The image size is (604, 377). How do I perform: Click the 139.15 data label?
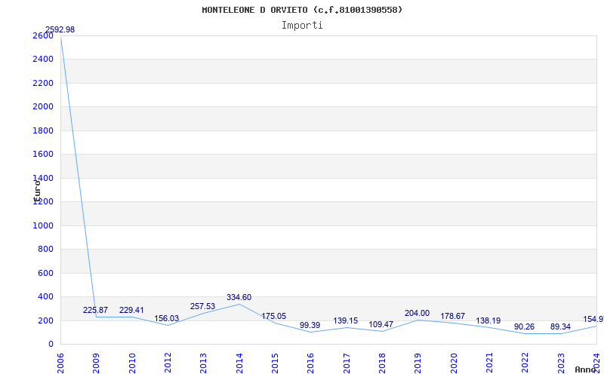pyautogui.click(x=346, y=321)
